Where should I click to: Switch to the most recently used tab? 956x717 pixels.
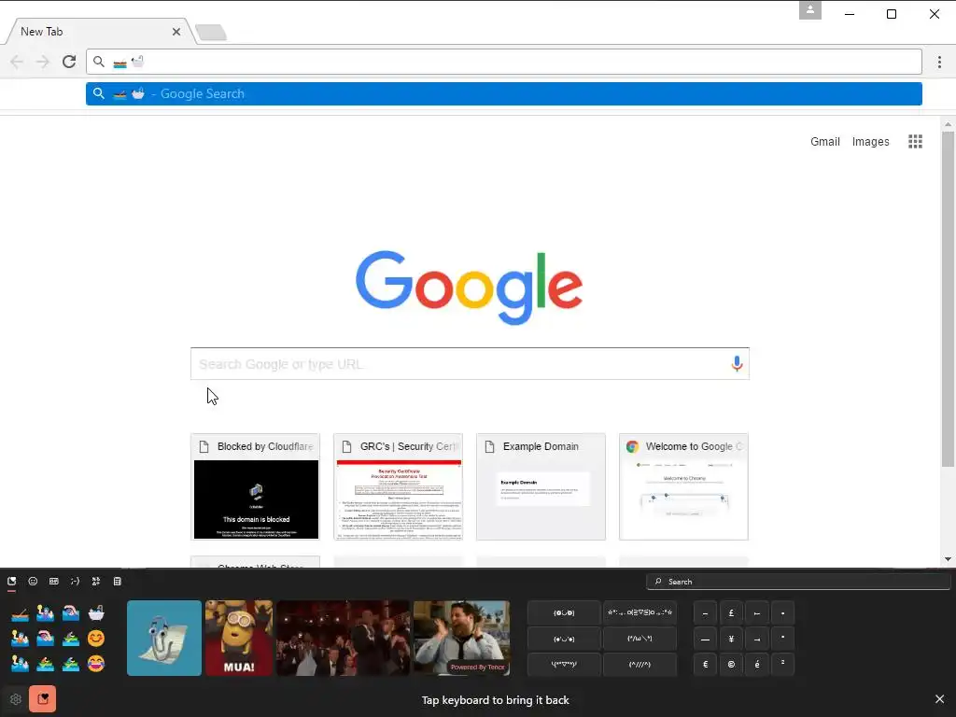click(11, 582)
